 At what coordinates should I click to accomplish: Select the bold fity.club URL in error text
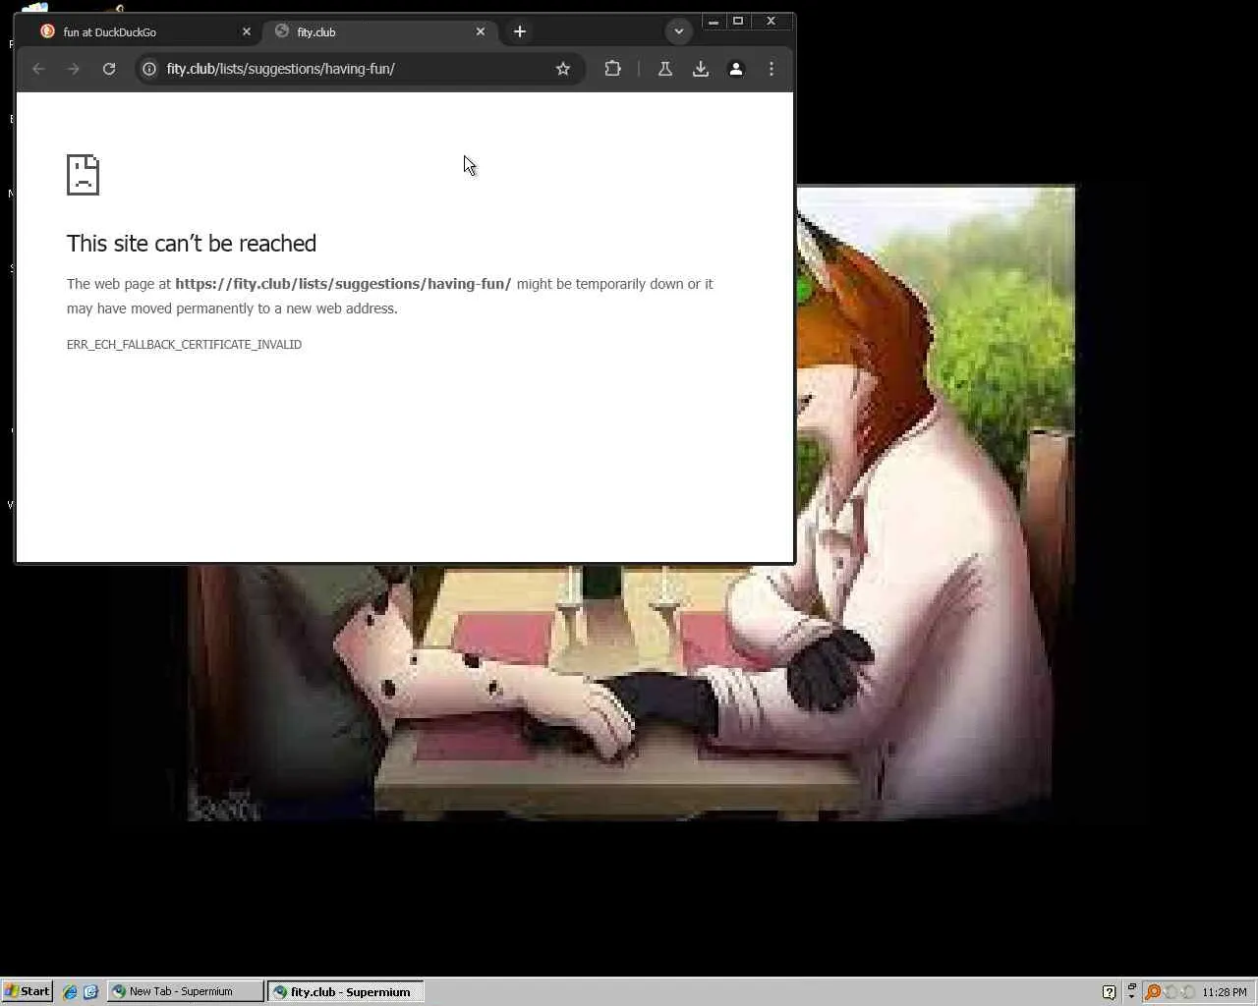(x=343, y=284)
